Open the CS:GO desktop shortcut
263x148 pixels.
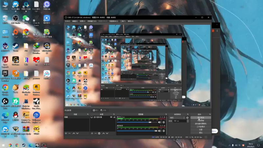point(26,117)
